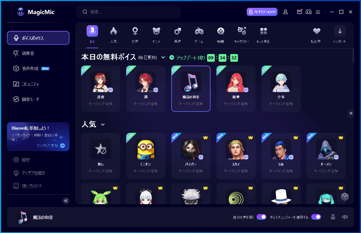Switch to the キャラクター category tab

[242, 33]
